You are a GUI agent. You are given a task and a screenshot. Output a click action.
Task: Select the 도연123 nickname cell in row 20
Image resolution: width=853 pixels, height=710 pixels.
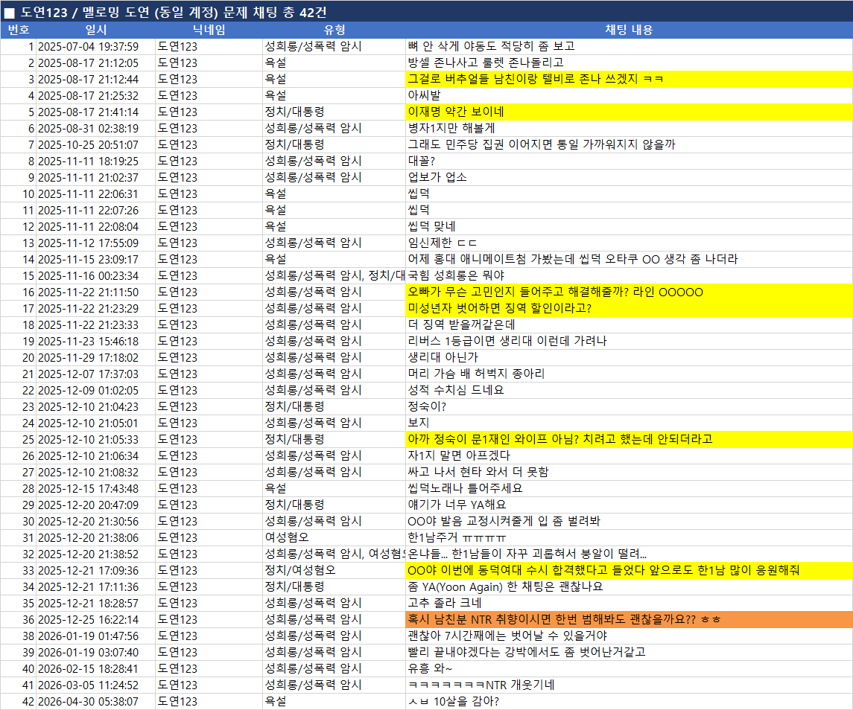point(209,358)
